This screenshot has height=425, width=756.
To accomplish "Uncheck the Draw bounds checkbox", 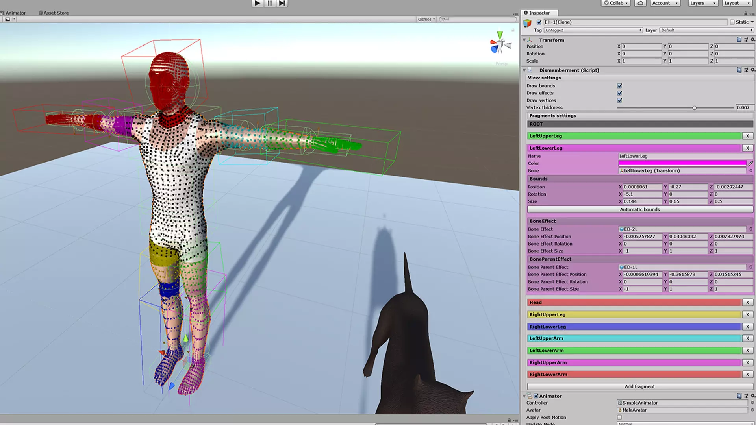I will click(x=619, y=86).
